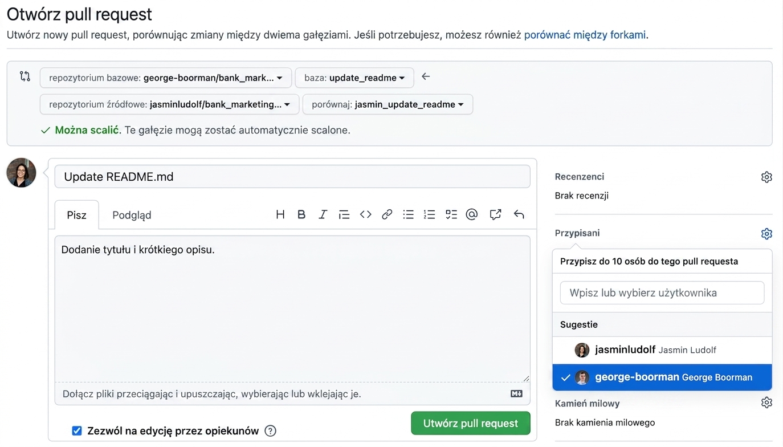Image resolution: width=783 pixels, height=447 pixels.
Task: Click the attach files bar below editor
Action: [292, 393]
